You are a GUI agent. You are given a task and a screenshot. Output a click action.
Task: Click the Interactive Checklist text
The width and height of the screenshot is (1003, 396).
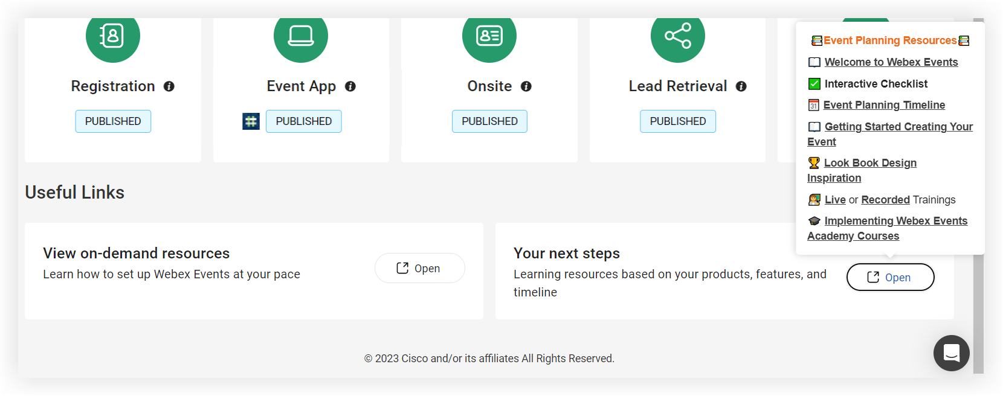coord(876,84)
